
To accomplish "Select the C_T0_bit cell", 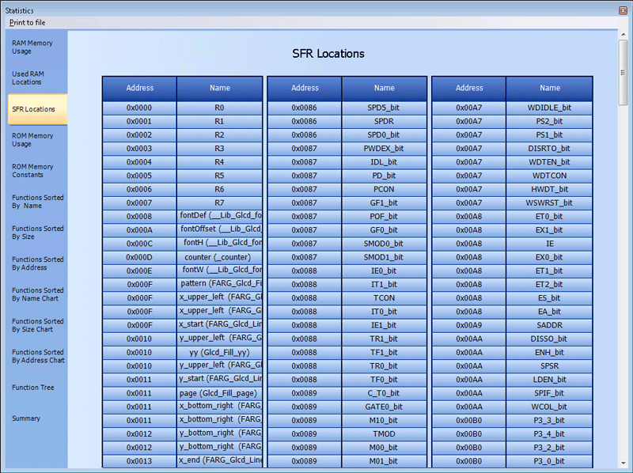I will pyautogui.click(x=384, y=393).
